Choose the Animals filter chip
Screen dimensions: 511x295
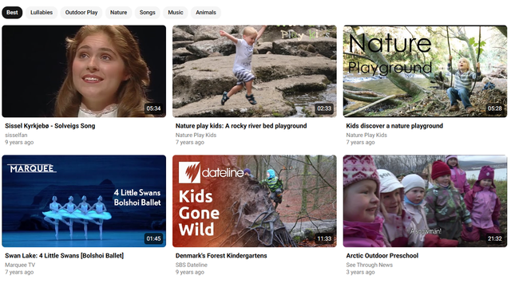[x=206, y=13]
